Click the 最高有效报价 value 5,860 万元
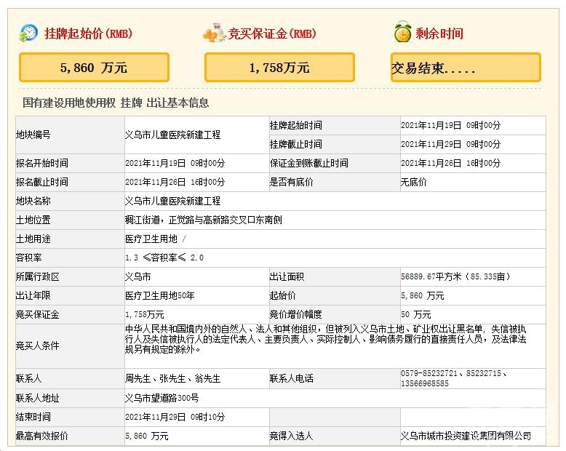 [146, 436]
